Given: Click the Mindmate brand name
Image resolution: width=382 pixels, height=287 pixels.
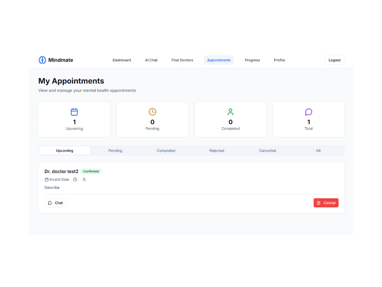Looking at the screenshot, I should (x=61, y=60).
